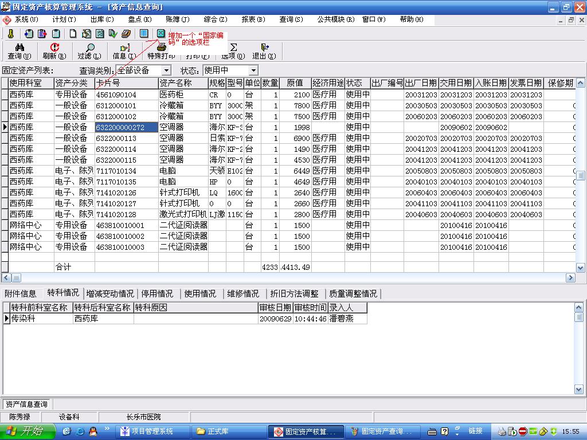Screen dimensions: 587x440
Task: Select card number cell 4561090104
Action: tap(127, 95)
